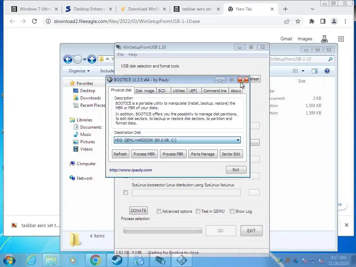This screenshot has width=356, height=267.
Task: Open the Chrome side panel icon
Action: [323, 21]
